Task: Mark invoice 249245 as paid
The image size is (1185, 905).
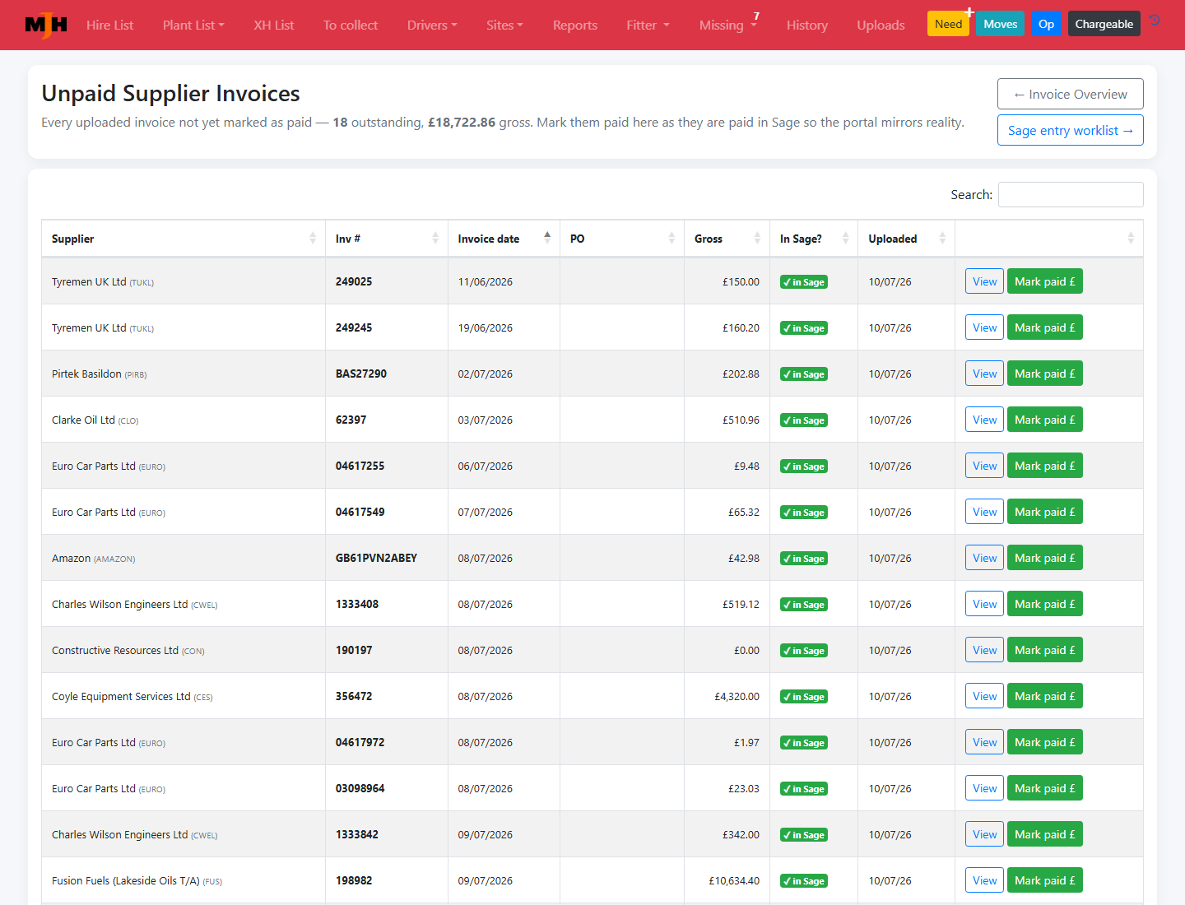Action: click(x=1045, y=327)
